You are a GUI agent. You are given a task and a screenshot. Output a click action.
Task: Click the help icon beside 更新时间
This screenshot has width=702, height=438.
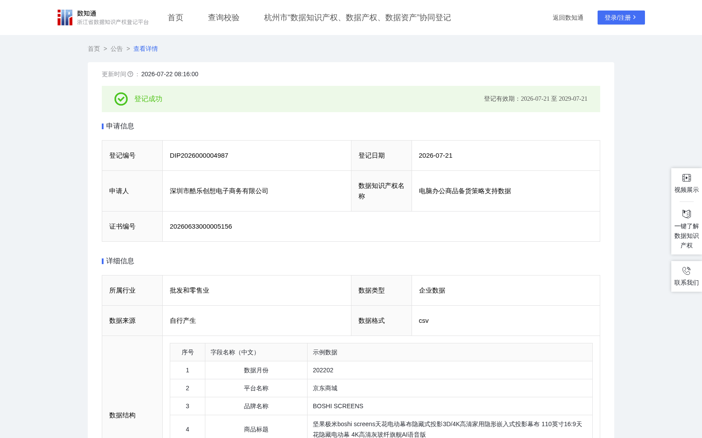coord(130,74)
